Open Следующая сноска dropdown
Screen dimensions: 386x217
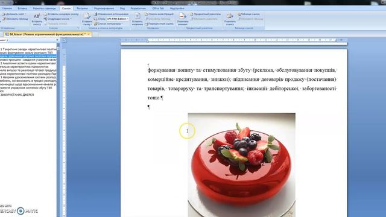click(x=58, y=19)
